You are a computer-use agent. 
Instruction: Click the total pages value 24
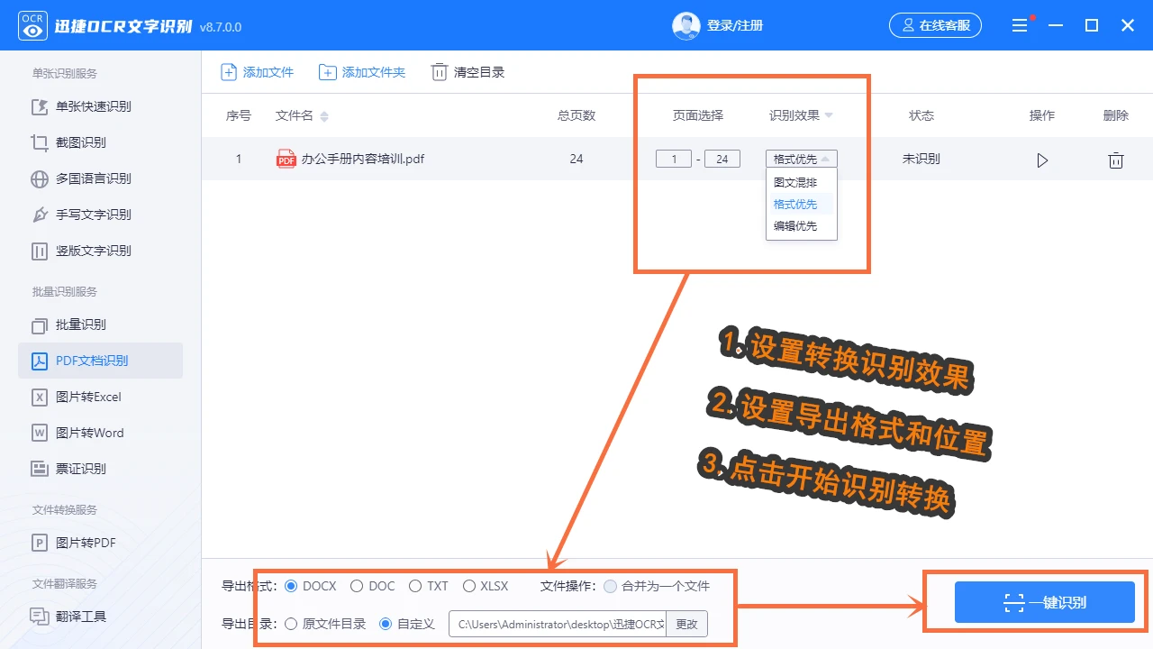coord(576,159)
